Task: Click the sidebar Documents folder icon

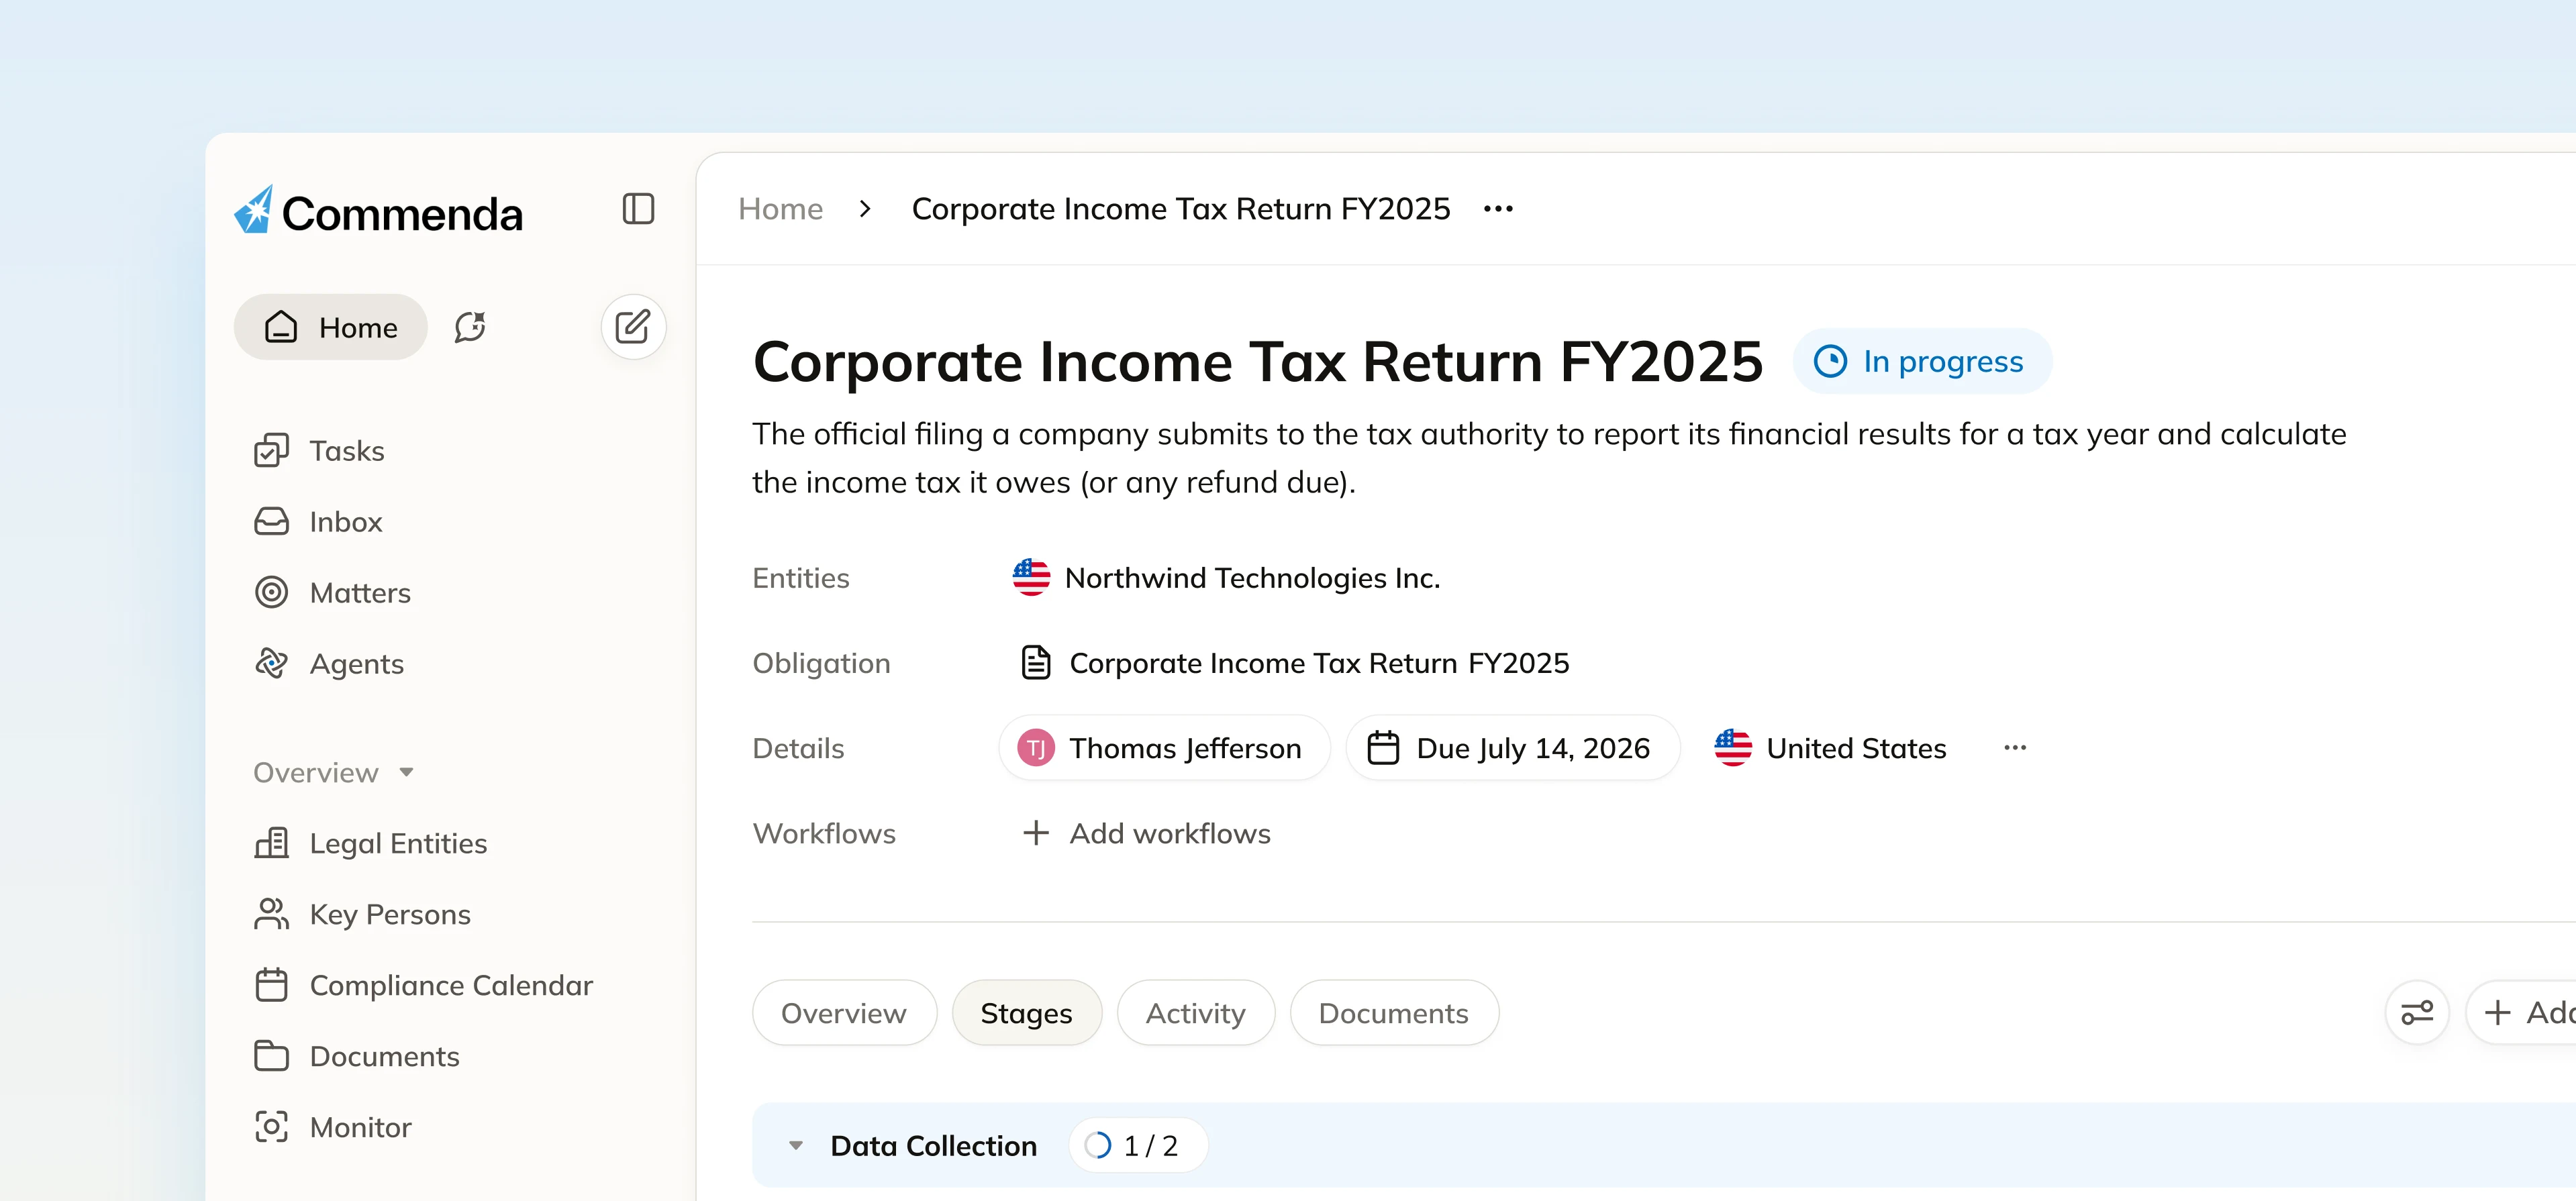Action: 271,1057
